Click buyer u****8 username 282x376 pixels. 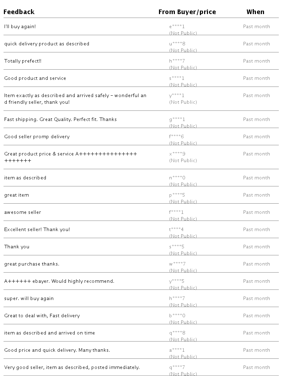click(x=177, y=44)
